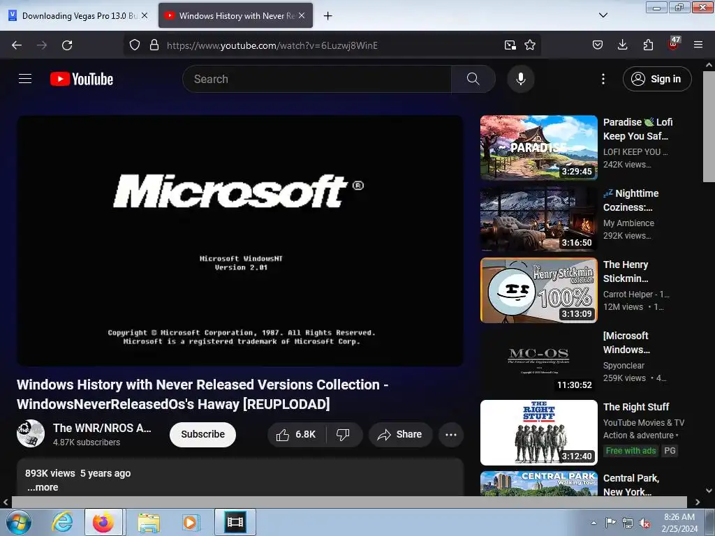The height and width of the screenshot is (536, 715).
Task: Click horizontal scrollbar right arrow
Action: pyautogui.click(x=698, y=502)
